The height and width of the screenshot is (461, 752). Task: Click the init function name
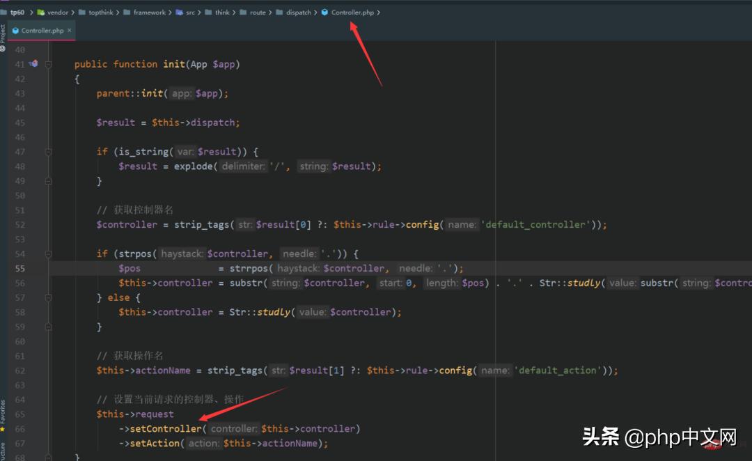174,64
